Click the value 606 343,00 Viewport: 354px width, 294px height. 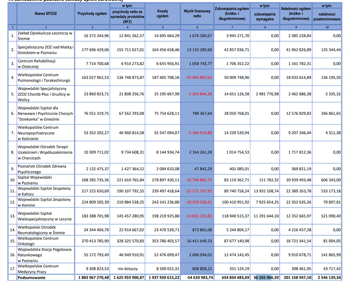[331, 180]
